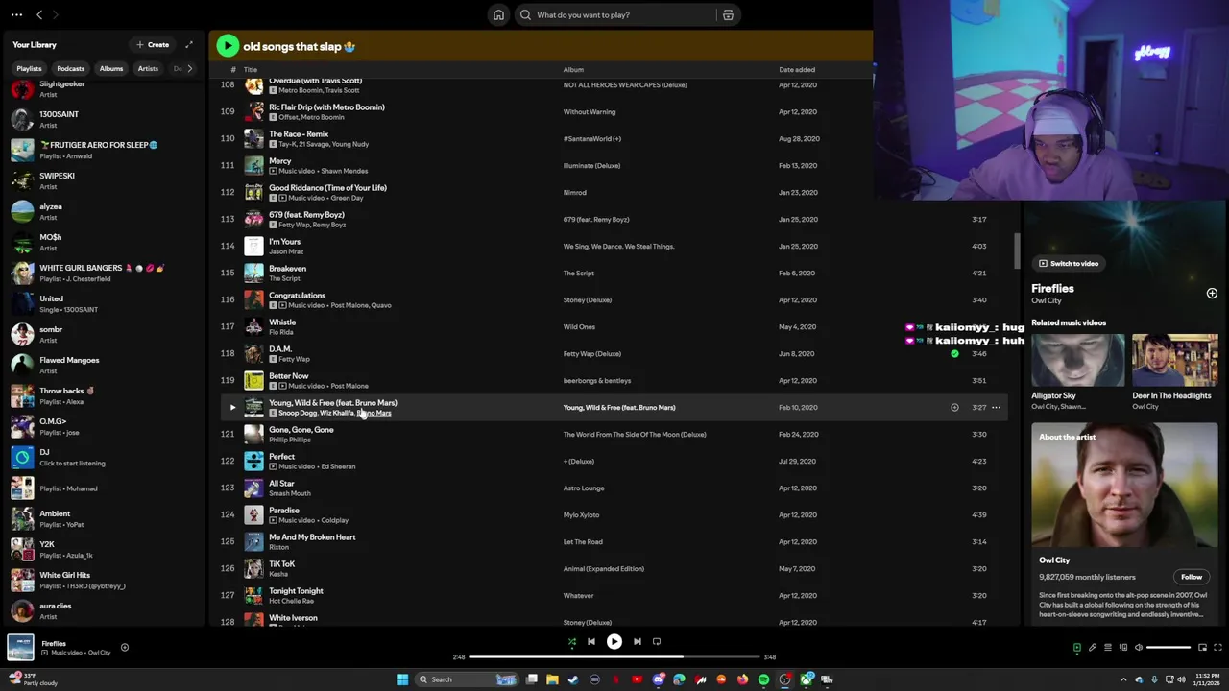Toggle the Now Playing view
Viewport: 1229px width, 691px height.
coord(1076,648)
